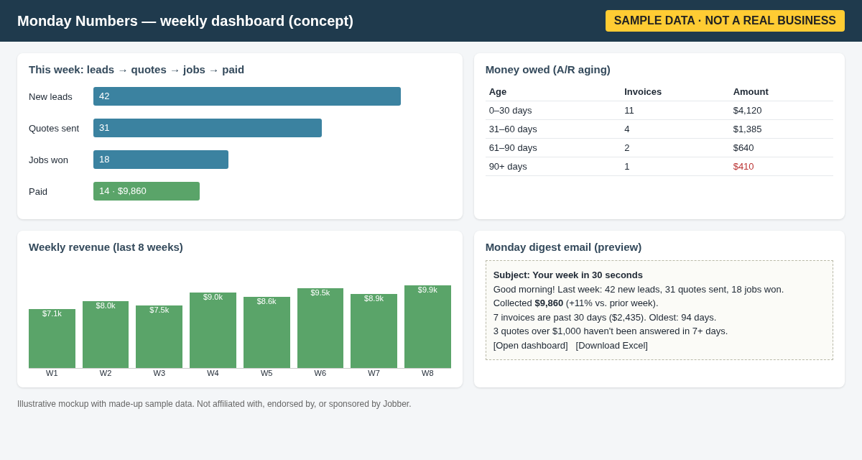862x460 pixels.
Task: Click the Money owed (A/R aging) heading
Action: (548, 69)
